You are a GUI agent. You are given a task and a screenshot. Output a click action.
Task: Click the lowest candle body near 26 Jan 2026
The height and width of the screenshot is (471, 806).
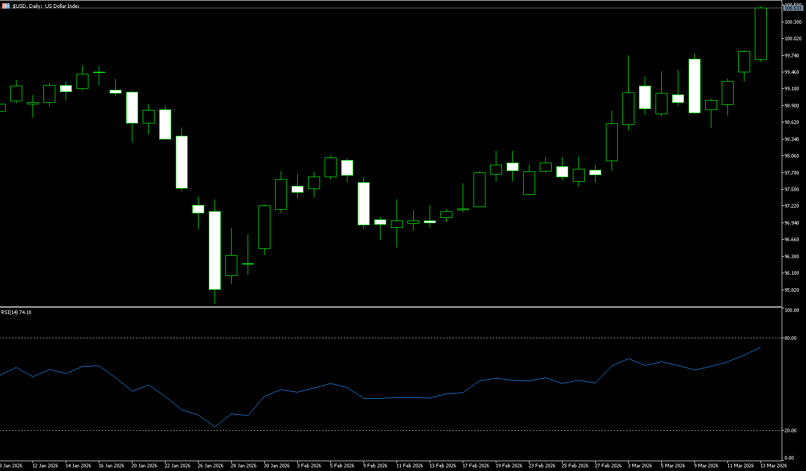click(215, 250)
